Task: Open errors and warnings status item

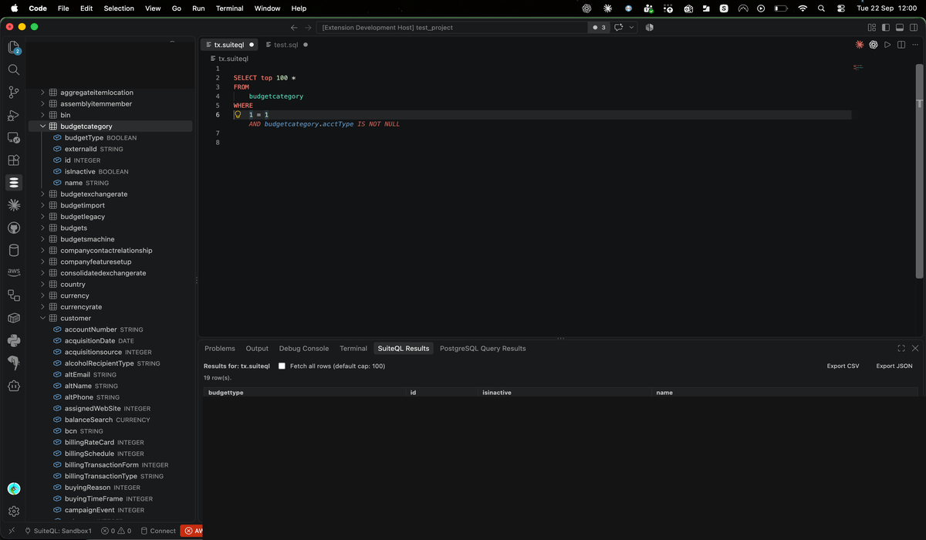Action: click(x=117, y=531)
